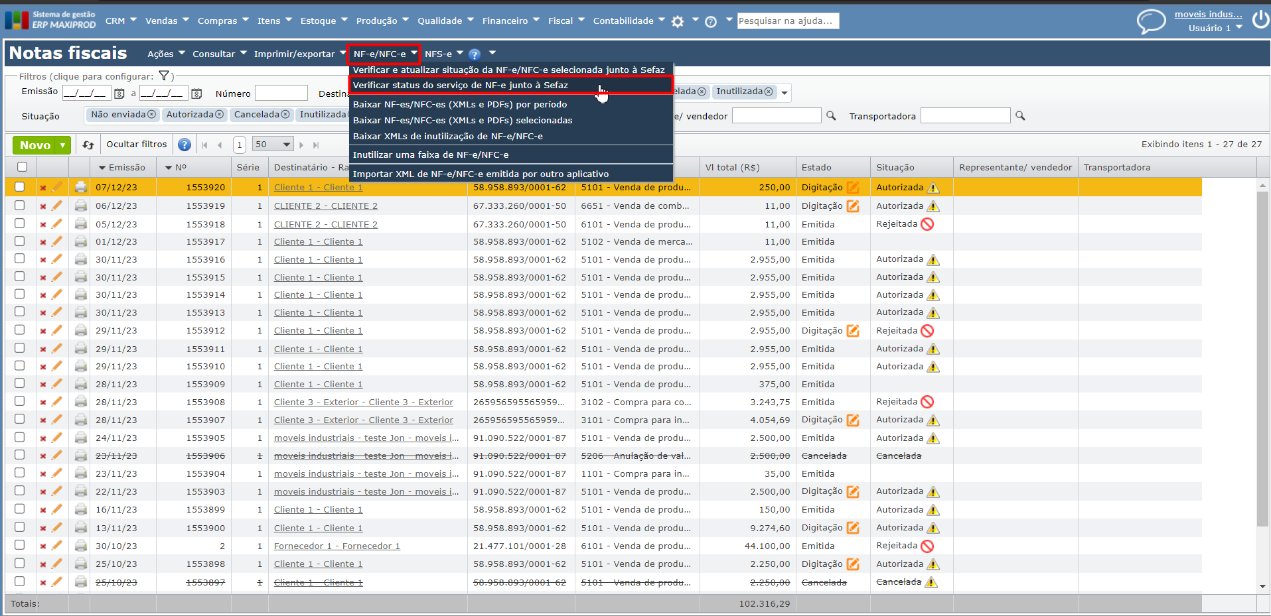Image resolution: width=1271 pixels, height=616 pixels.
Task: Delete invoice 1553920 with red X icon
Action: pos(43,188)
